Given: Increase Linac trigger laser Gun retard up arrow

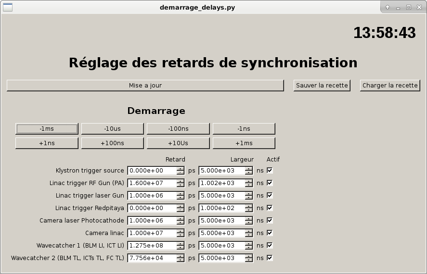Looking at the screenshot, I should (x=180, y=194).
